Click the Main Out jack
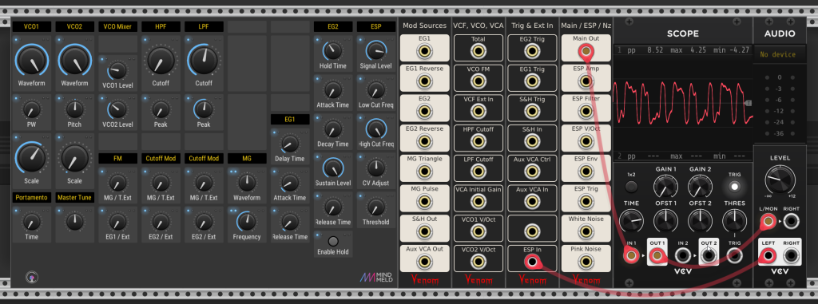Viewport: 818px width, 304px height. pyautogui.click(x=586, y=51)
